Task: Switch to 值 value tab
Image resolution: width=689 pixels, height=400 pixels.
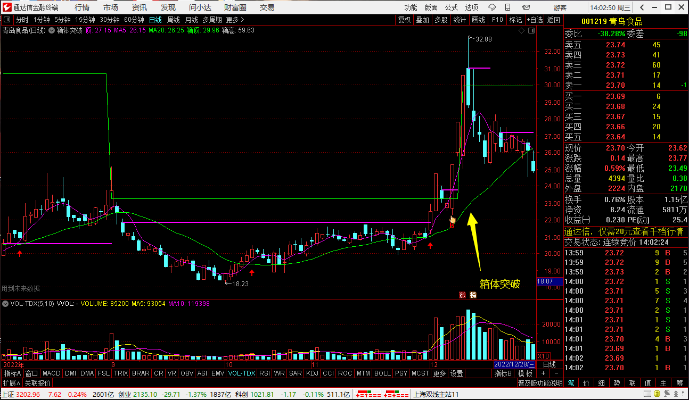Action: pyautogui.click(x=648, y=382)
